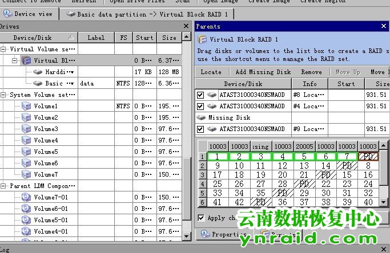The height and width of the screenshot is (253, 390).
Task: Select the Volume5 disk icon
Action: pos(26,152)
